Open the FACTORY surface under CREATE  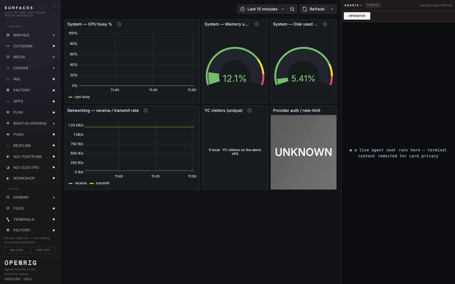click(30, 90)
